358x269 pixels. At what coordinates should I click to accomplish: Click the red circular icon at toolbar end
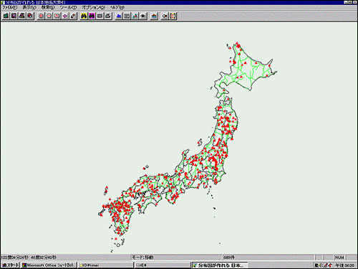173,16
